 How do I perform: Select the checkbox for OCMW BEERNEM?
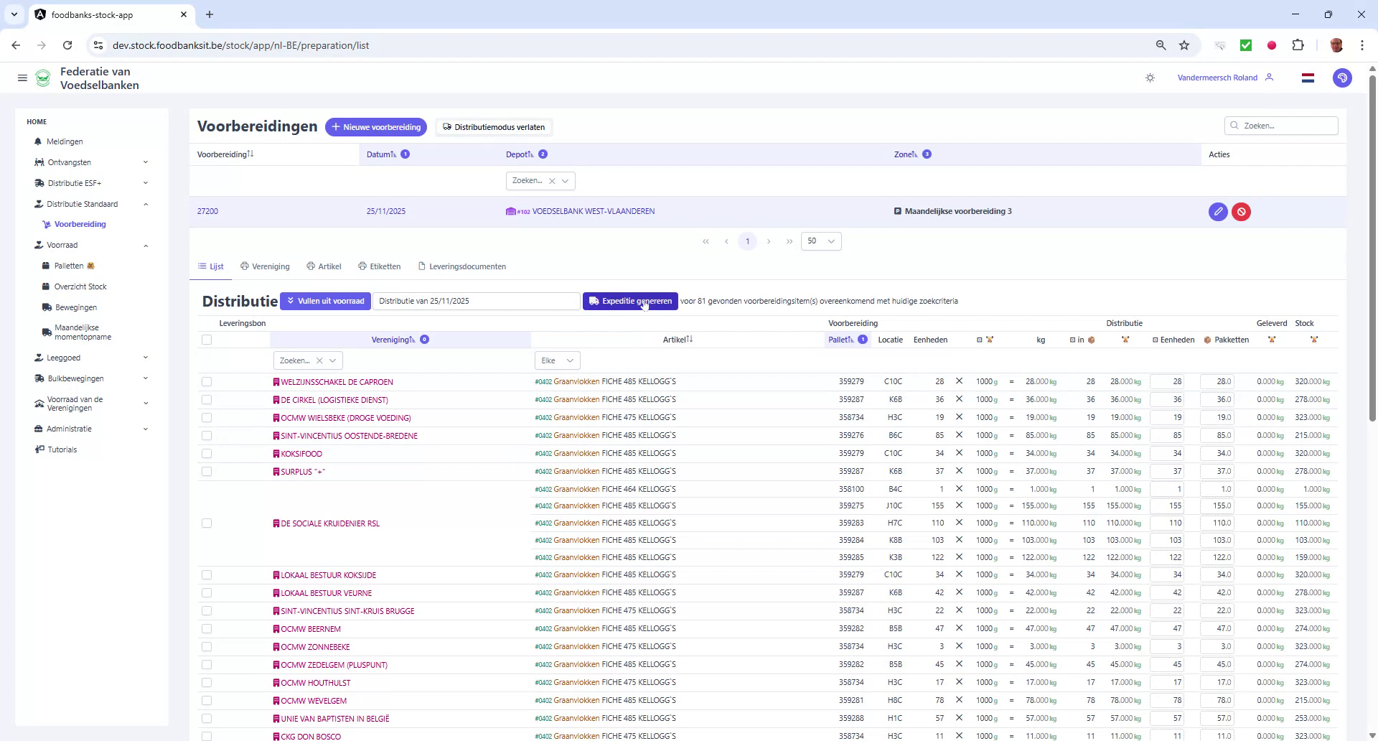tap(207, 628)
